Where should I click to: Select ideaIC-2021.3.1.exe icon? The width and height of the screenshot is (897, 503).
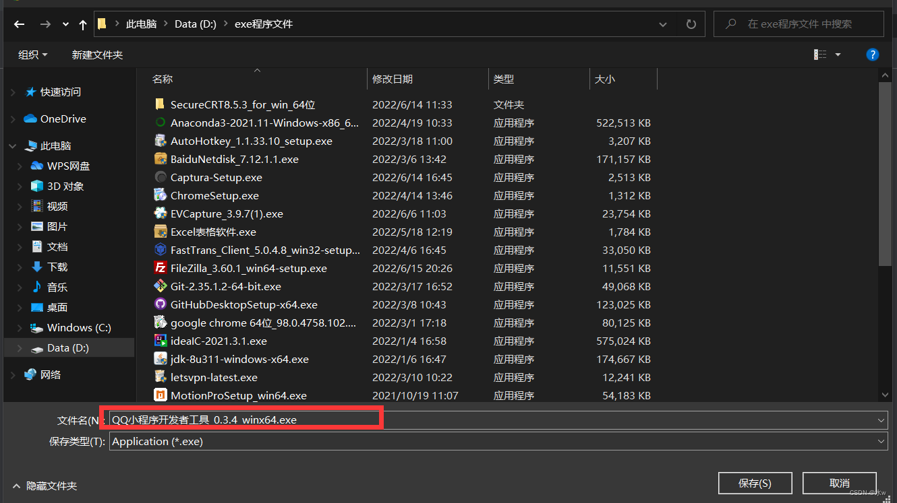click(160, 341)
